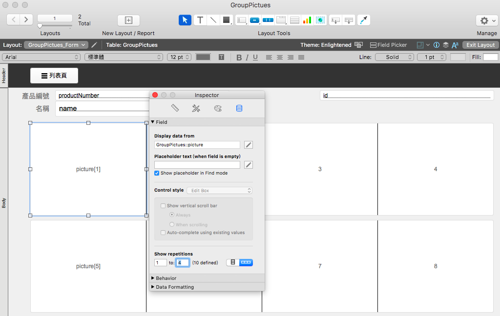The image size is (500, 316).
Task: Pick the Button tool in Layout Tools
Action: 255,20
